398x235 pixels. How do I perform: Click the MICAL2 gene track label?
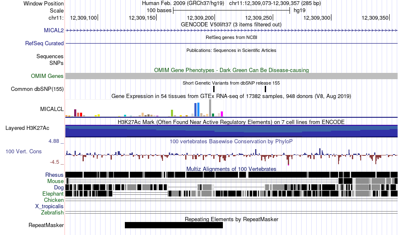[54, 31]
